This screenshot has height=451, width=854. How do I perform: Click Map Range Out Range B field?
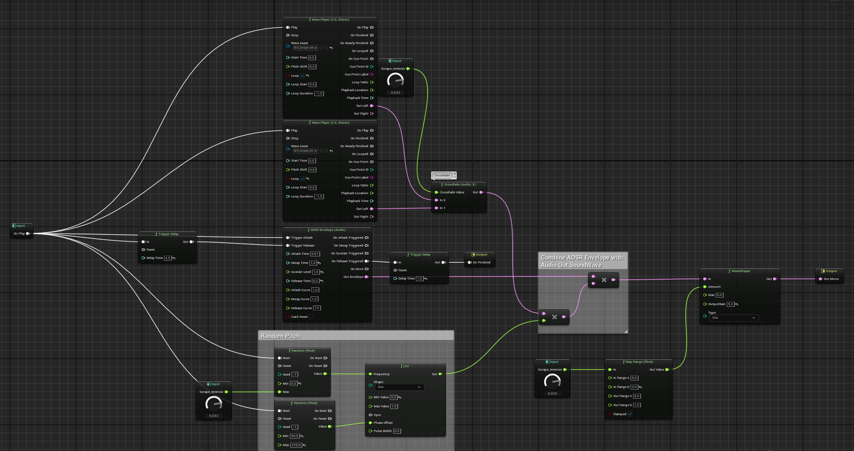pos(637,405)
